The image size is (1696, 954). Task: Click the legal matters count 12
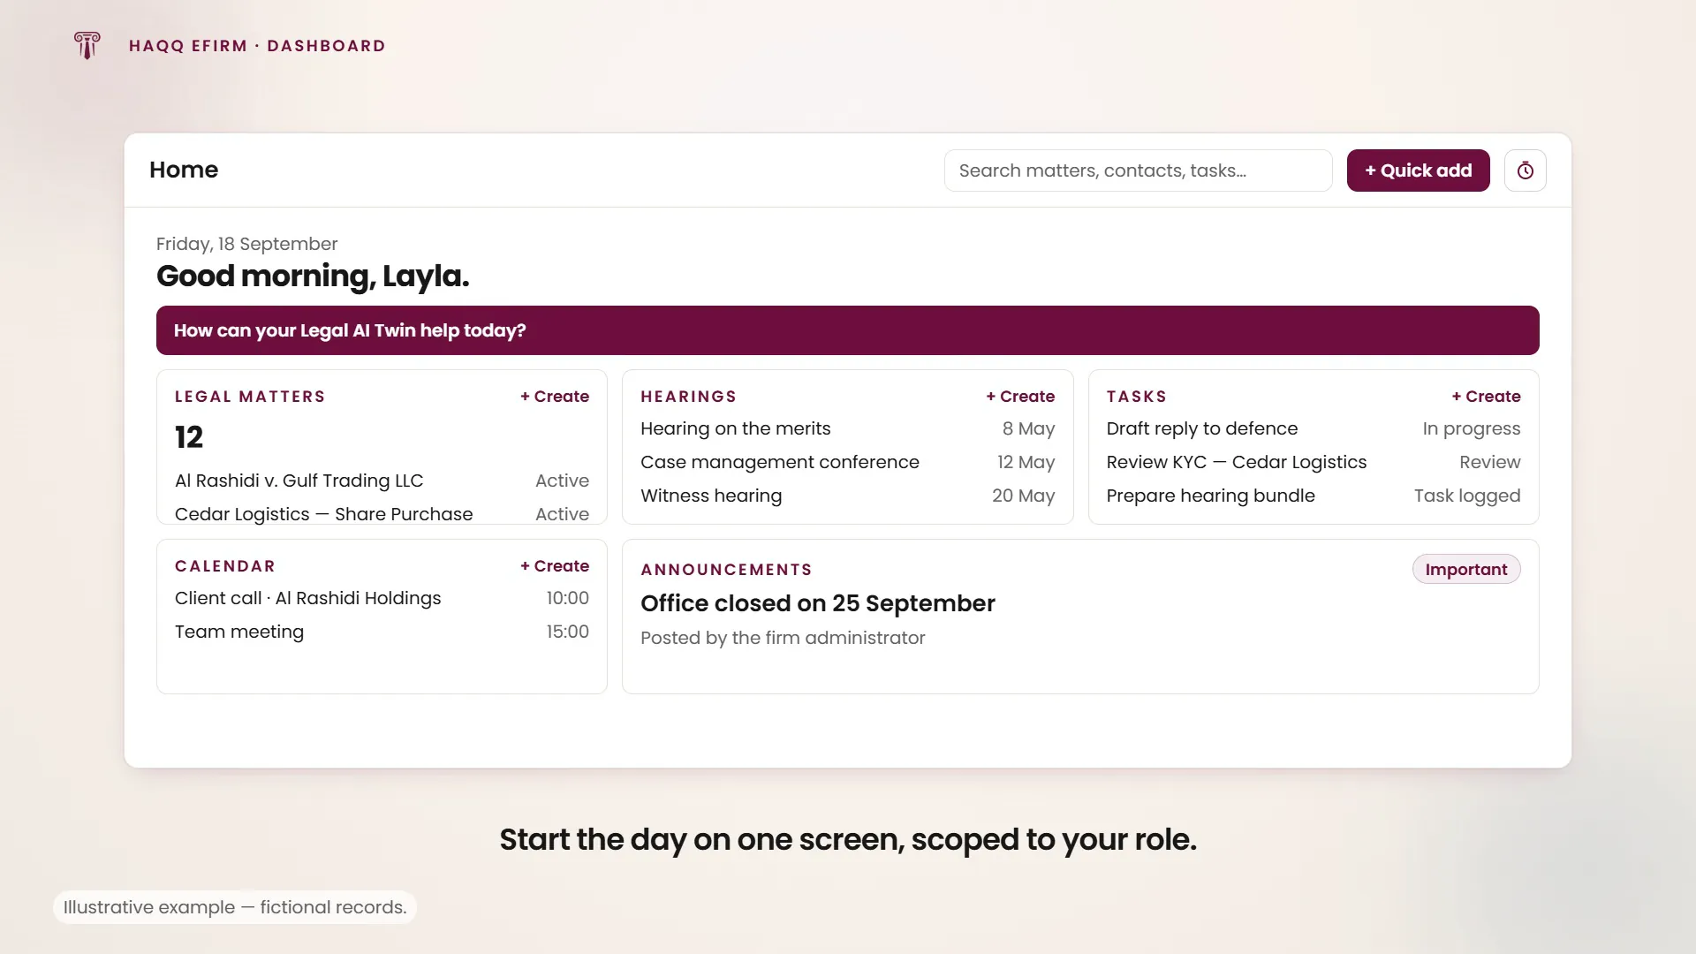point(189,437)
